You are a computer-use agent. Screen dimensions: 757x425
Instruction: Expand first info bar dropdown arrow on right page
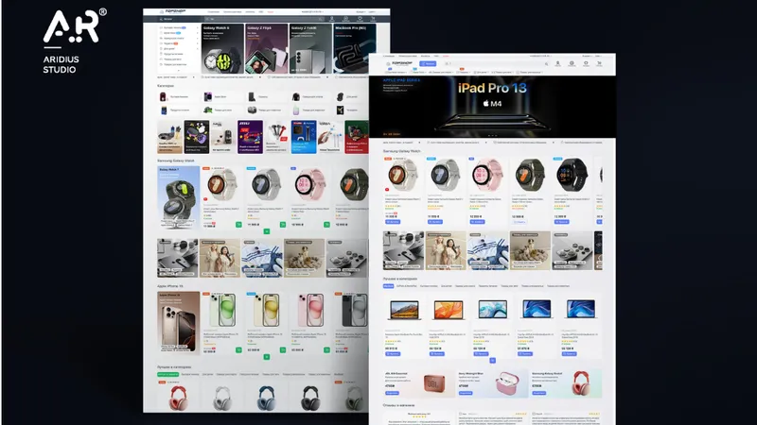point(419,143)
